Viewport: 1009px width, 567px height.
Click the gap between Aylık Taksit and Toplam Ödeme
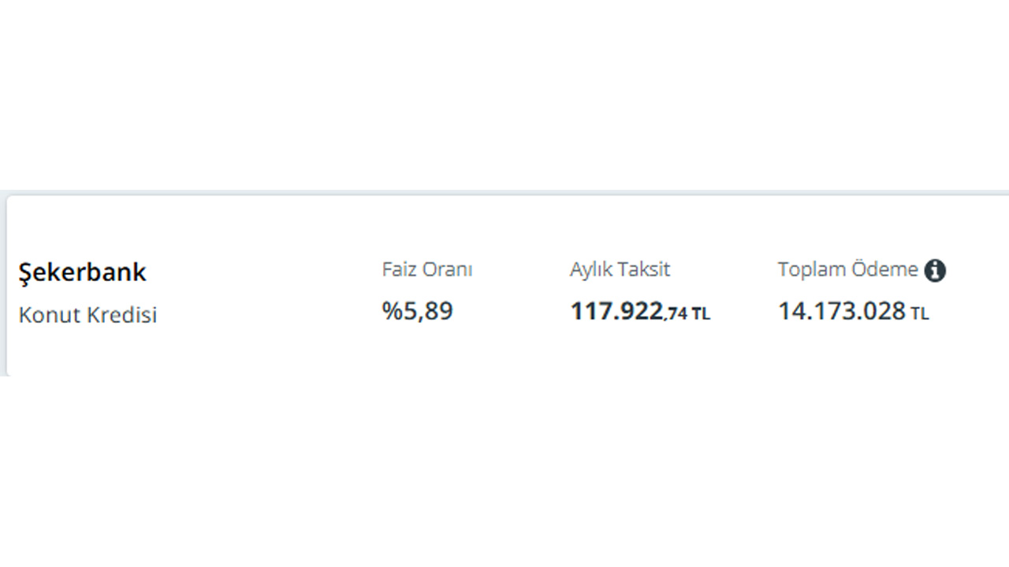click(x=724, y=270)
